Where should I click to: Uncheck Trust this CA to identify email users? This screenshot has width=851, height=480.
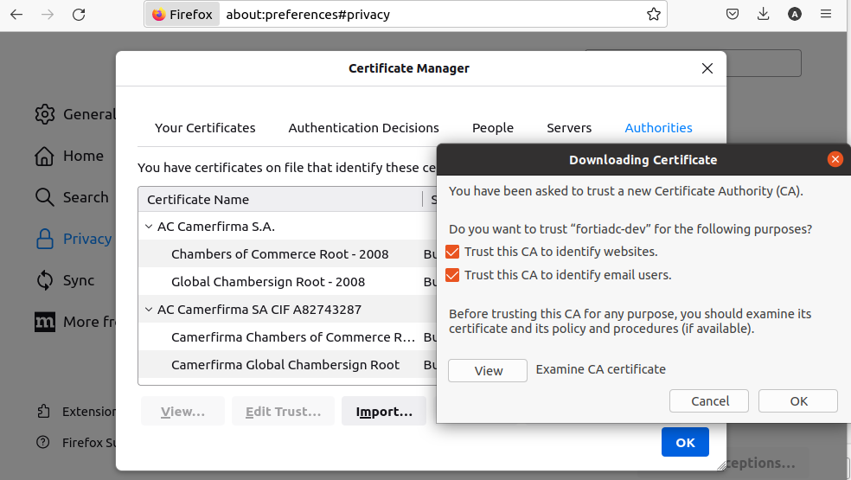click(x=452, y=275)
